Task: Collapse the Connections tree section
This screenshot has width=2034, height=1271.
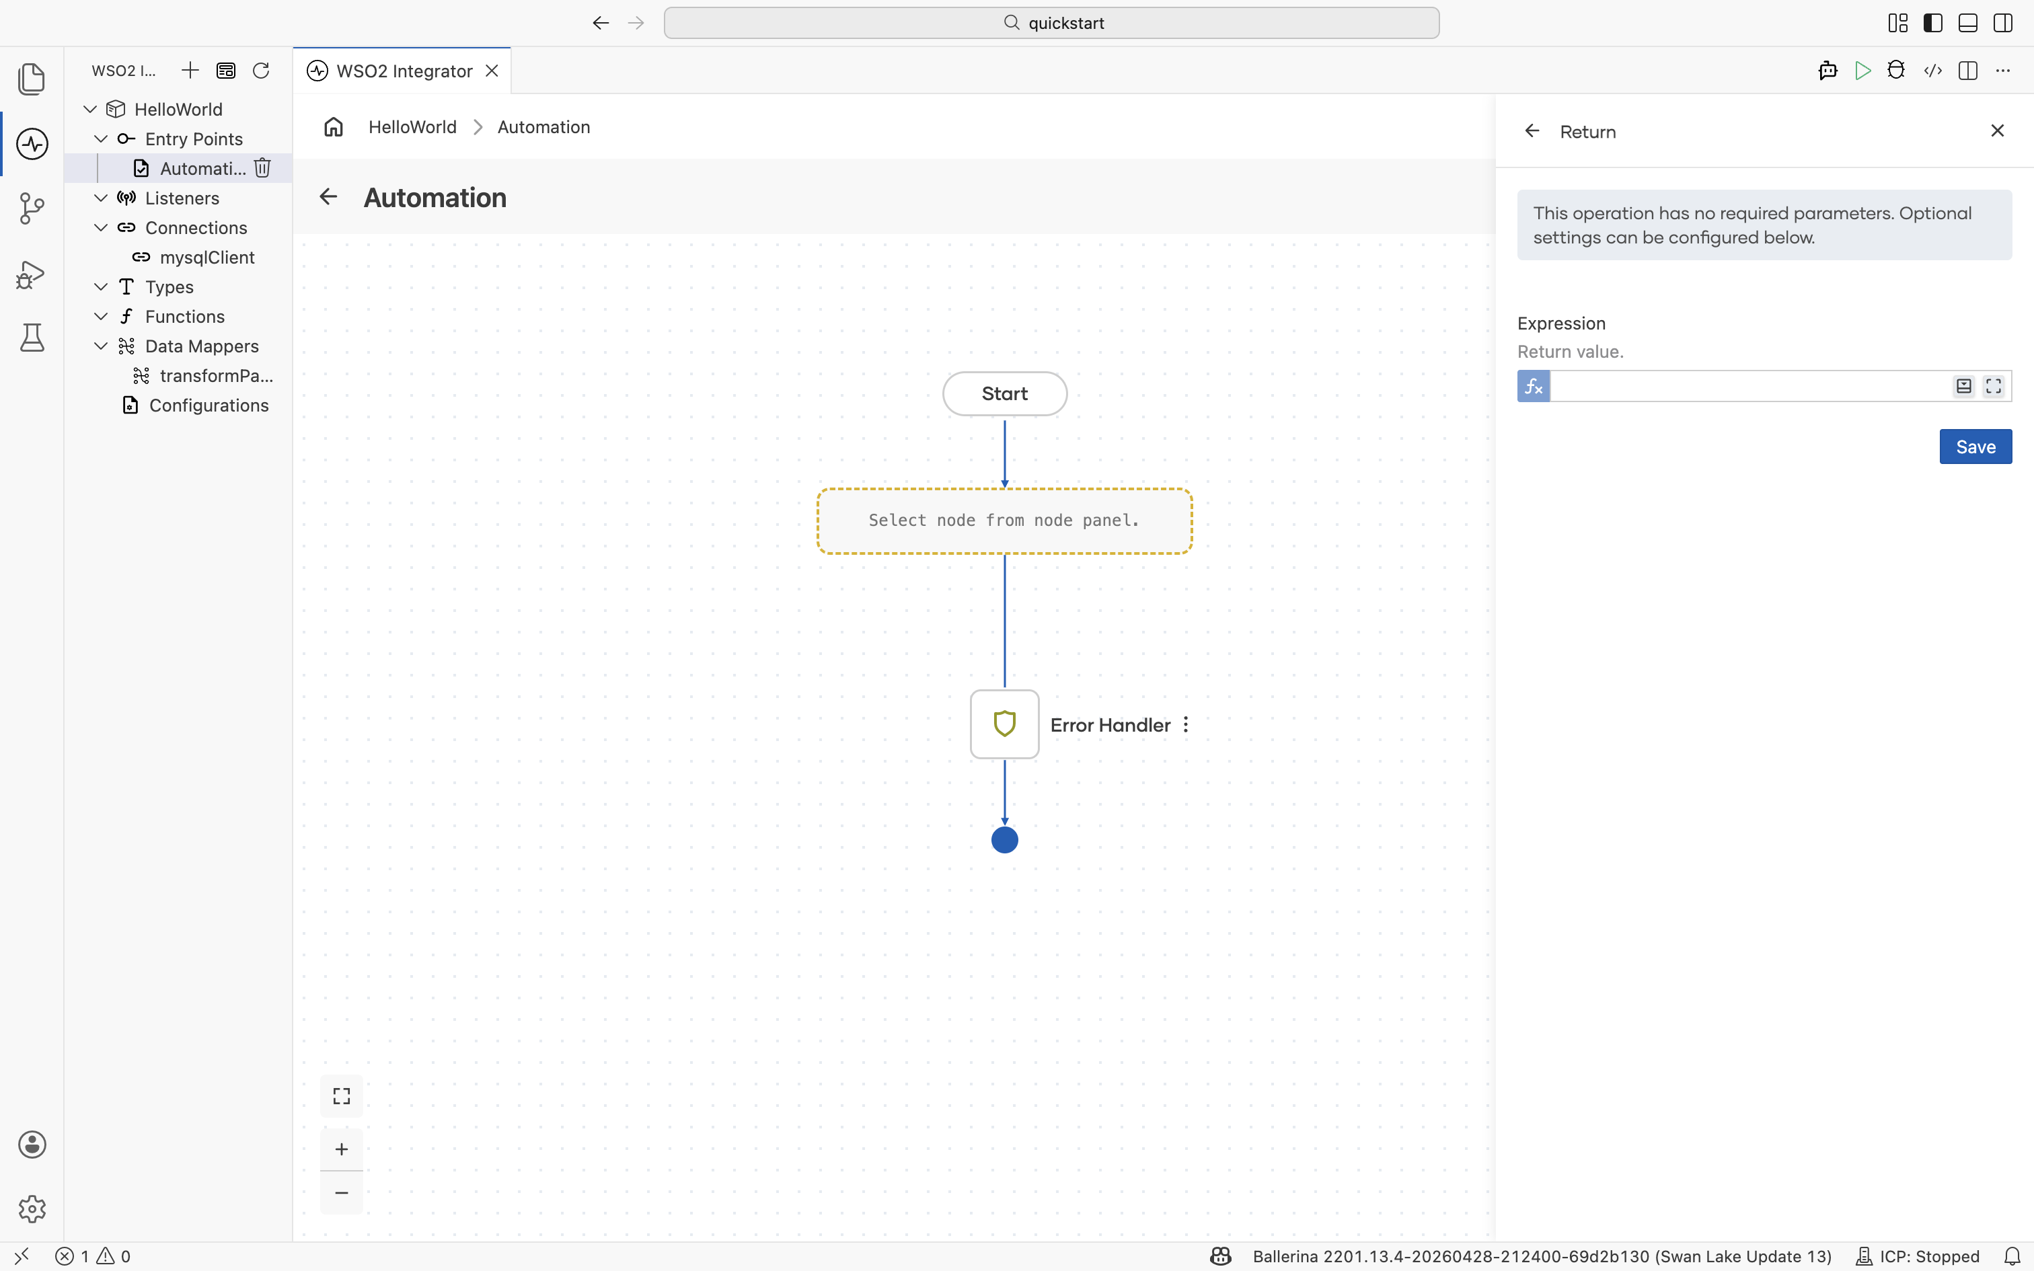Action: click(x=101, y=228)
